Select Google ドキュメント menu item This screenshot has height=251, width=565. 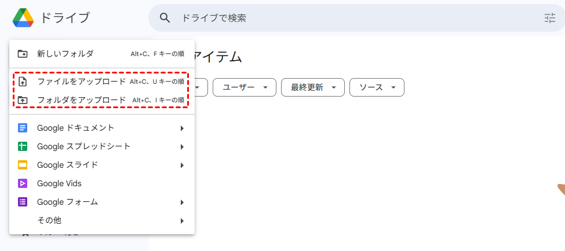tap(102, 128)
